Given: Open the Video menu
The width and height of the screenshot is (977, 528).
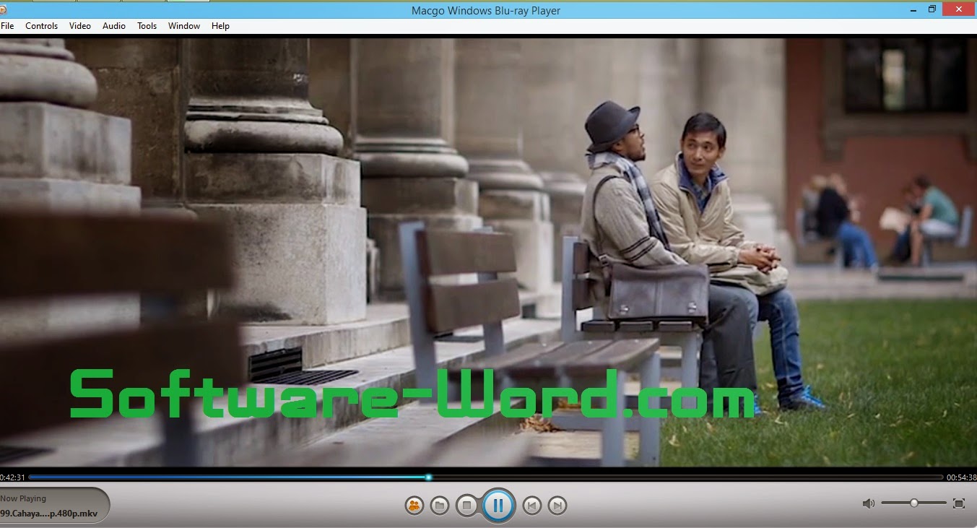Looking at the screenshot, I should point(80,26).
